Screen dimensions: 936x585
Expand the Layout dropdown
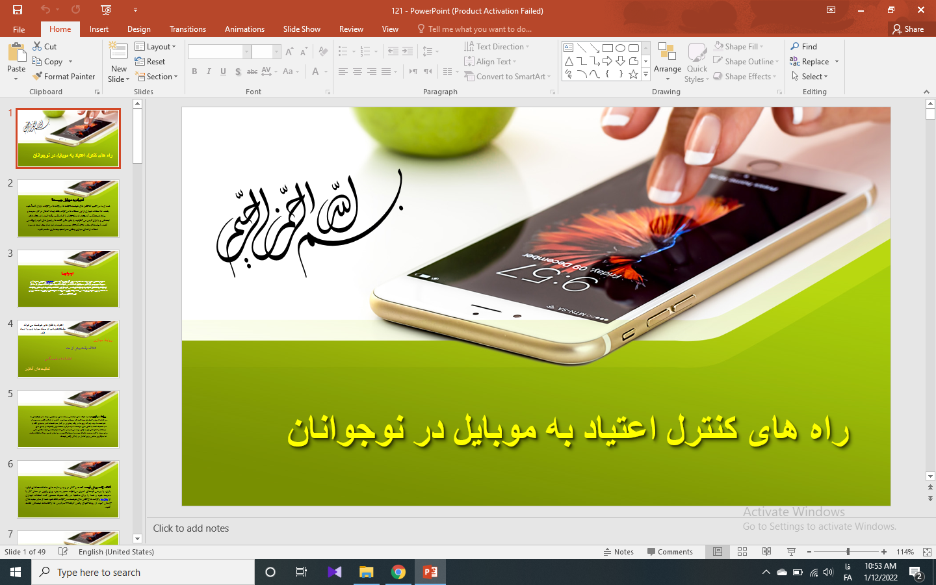coord(156,47)
